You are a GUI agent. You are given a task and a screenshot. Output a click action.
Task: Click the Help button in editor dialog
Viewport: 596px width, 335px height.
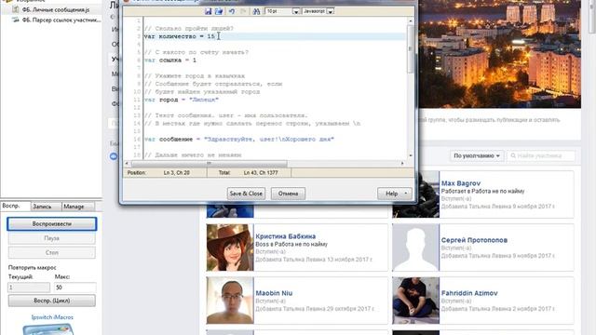[391, 194]
